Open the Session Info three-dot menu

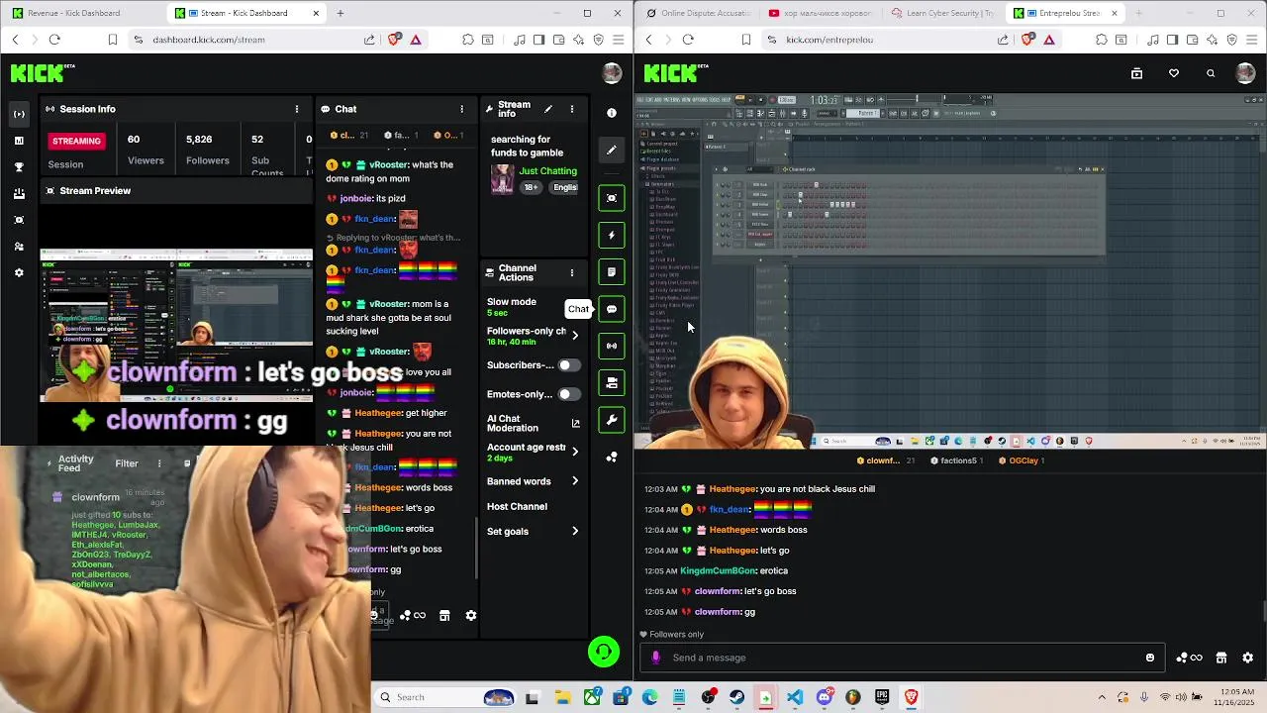click(x=297, y=109)
